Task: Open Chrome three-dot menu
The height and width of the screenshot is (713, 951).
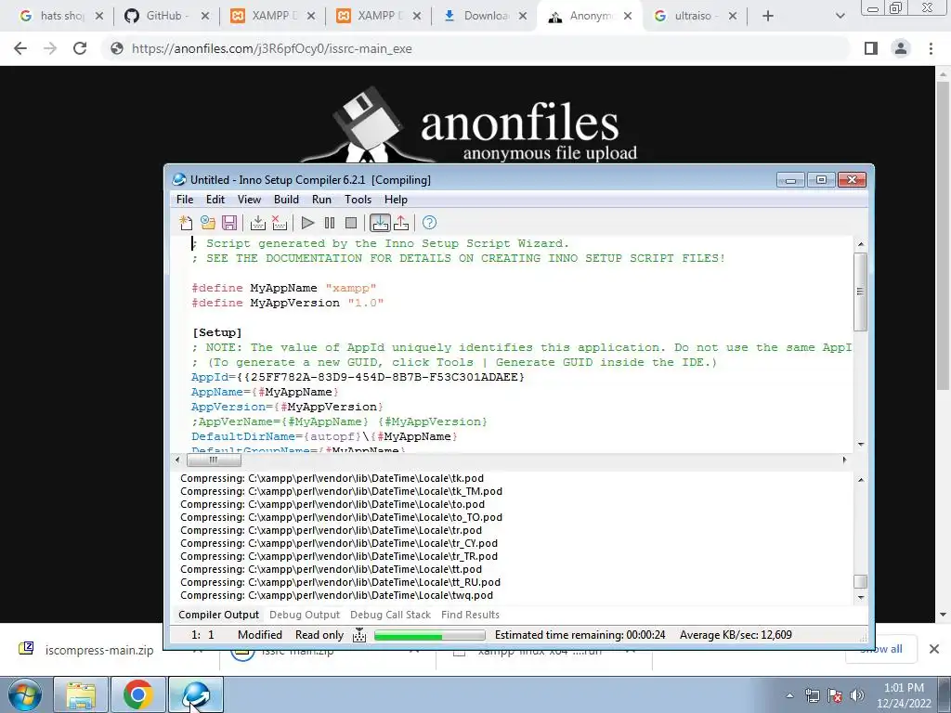Action: click(x=931, y=48)
